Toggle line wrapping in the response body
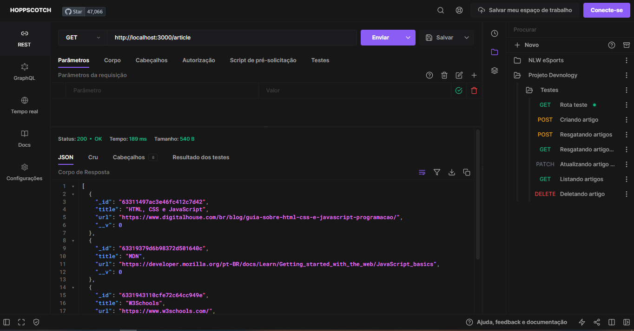Viewport: 634px width, 331px height. (x=422, y=172)
